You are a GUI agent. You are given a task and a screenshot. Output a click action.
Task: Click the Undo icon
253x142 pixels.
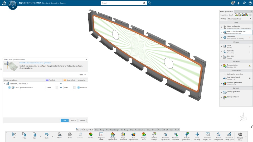click(46, 135)
